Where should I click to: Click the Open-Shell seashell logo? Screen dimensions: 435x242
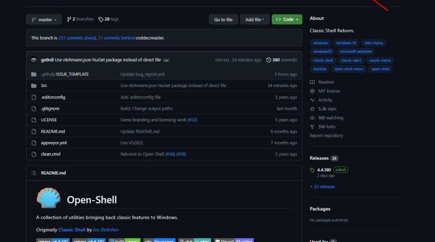(48, 198)
